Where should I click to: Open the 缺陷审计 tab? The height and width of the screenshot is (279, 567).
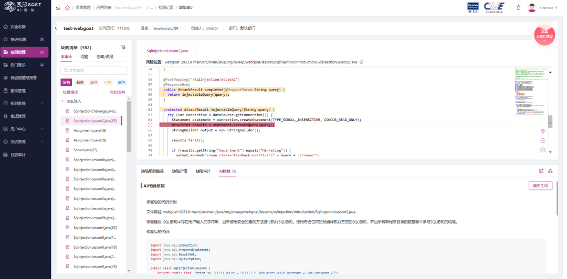coord(203,171)
